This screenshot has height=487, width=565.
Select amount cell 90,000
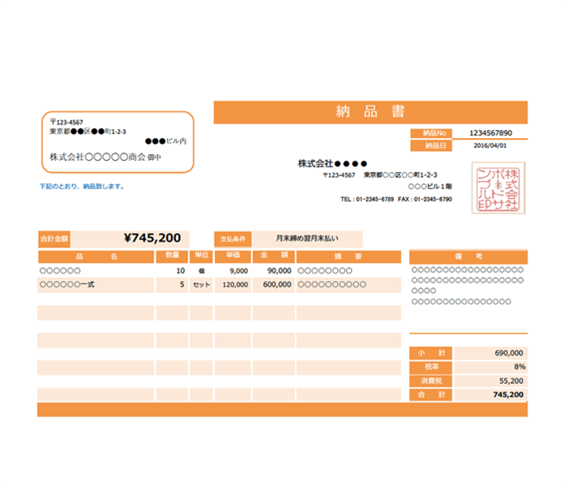[x=279, y=271]
